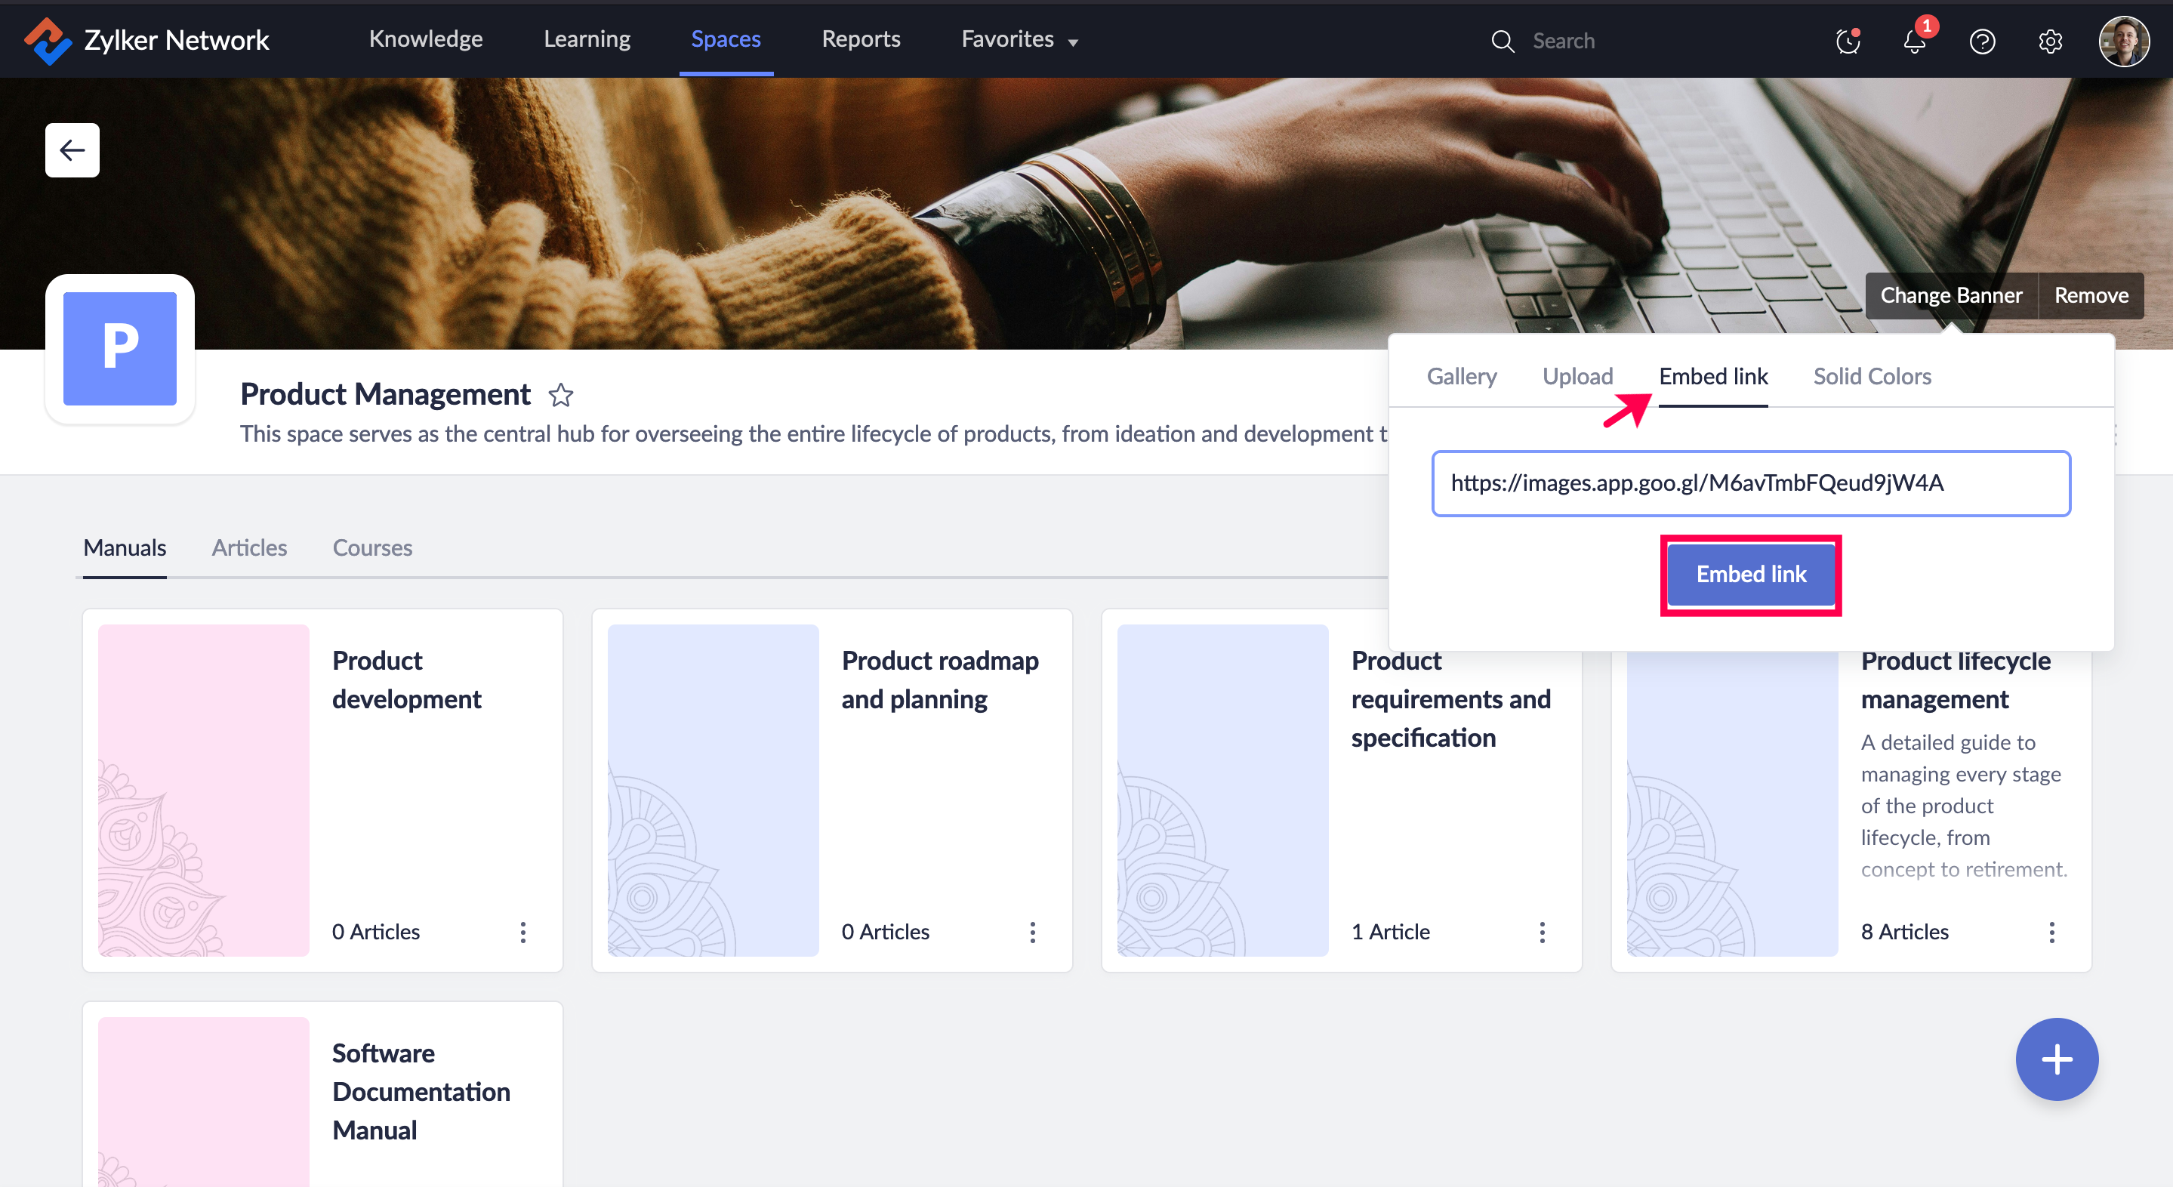Open the Product roadmap and planning title
The image size is (2173, 1187).
tap(940, 680)
